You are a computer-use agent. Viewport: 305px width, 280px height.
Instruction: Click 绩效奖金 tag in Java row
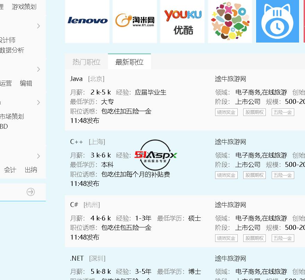[x=226, y=112]
